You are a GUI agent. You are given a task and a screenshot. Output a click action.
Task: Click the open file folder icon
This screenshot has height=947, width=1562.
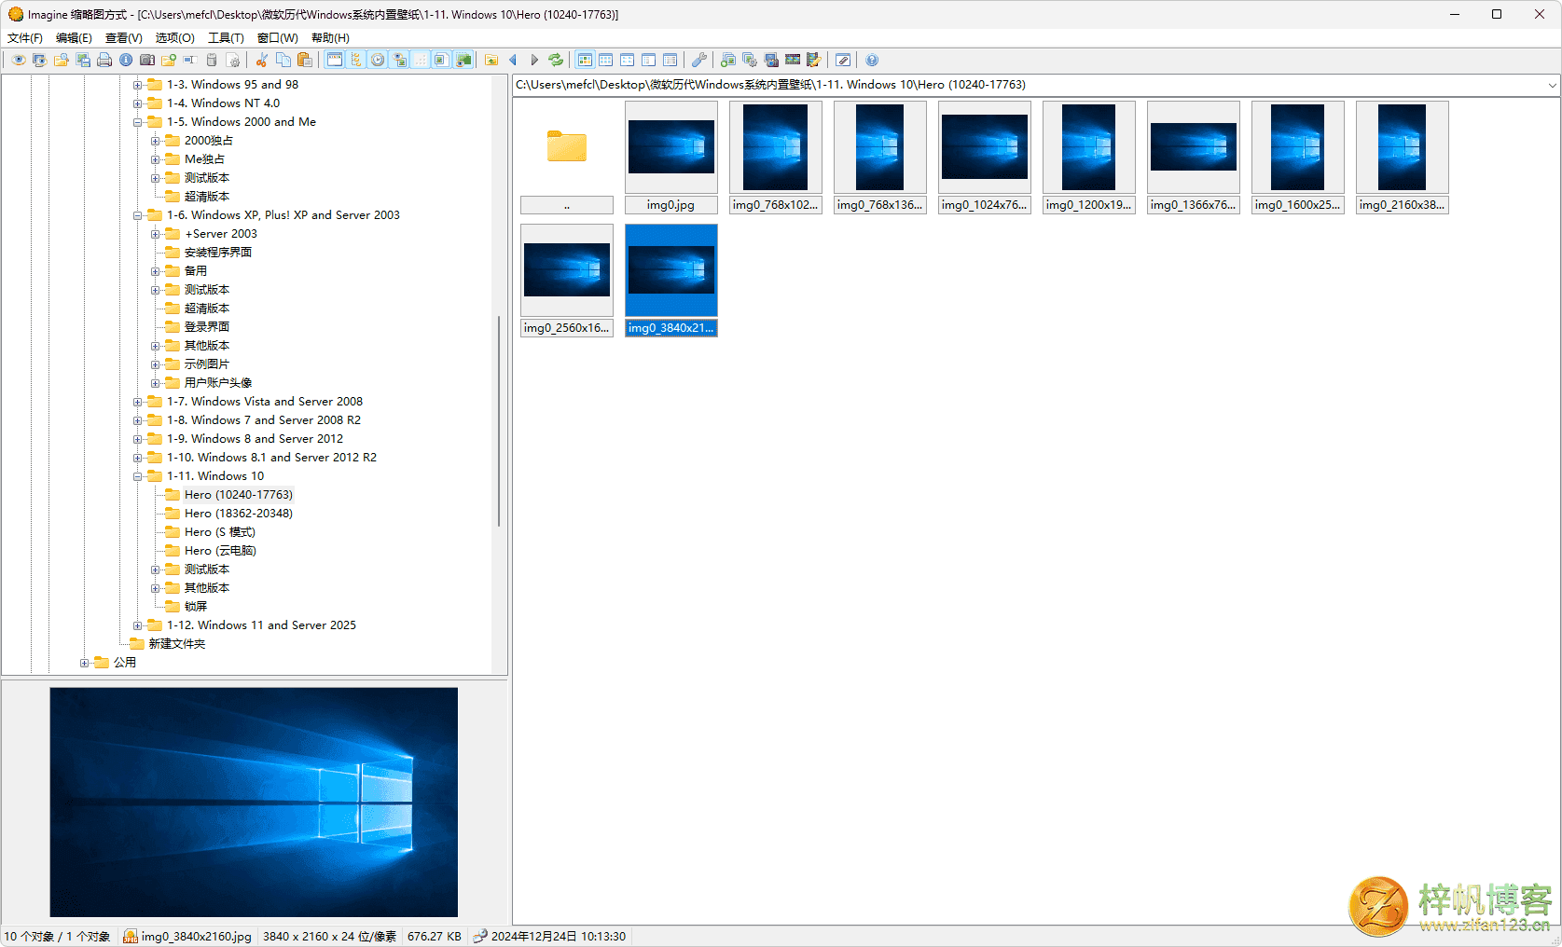[61, 60]
